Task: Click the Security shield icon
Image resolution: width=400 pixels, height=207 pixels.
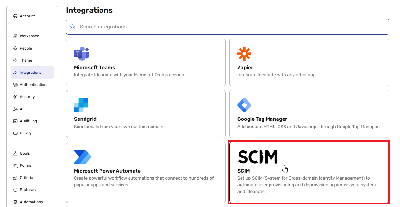Action: (x=15, y=97)
